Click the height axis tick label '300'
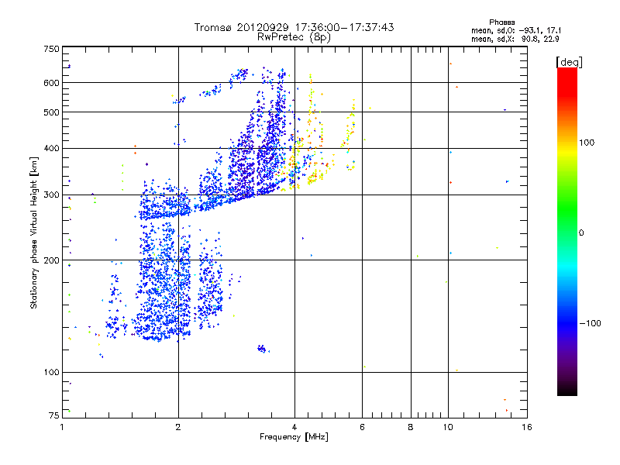Screen dimensions: 620x465 (x=51, y=195)
